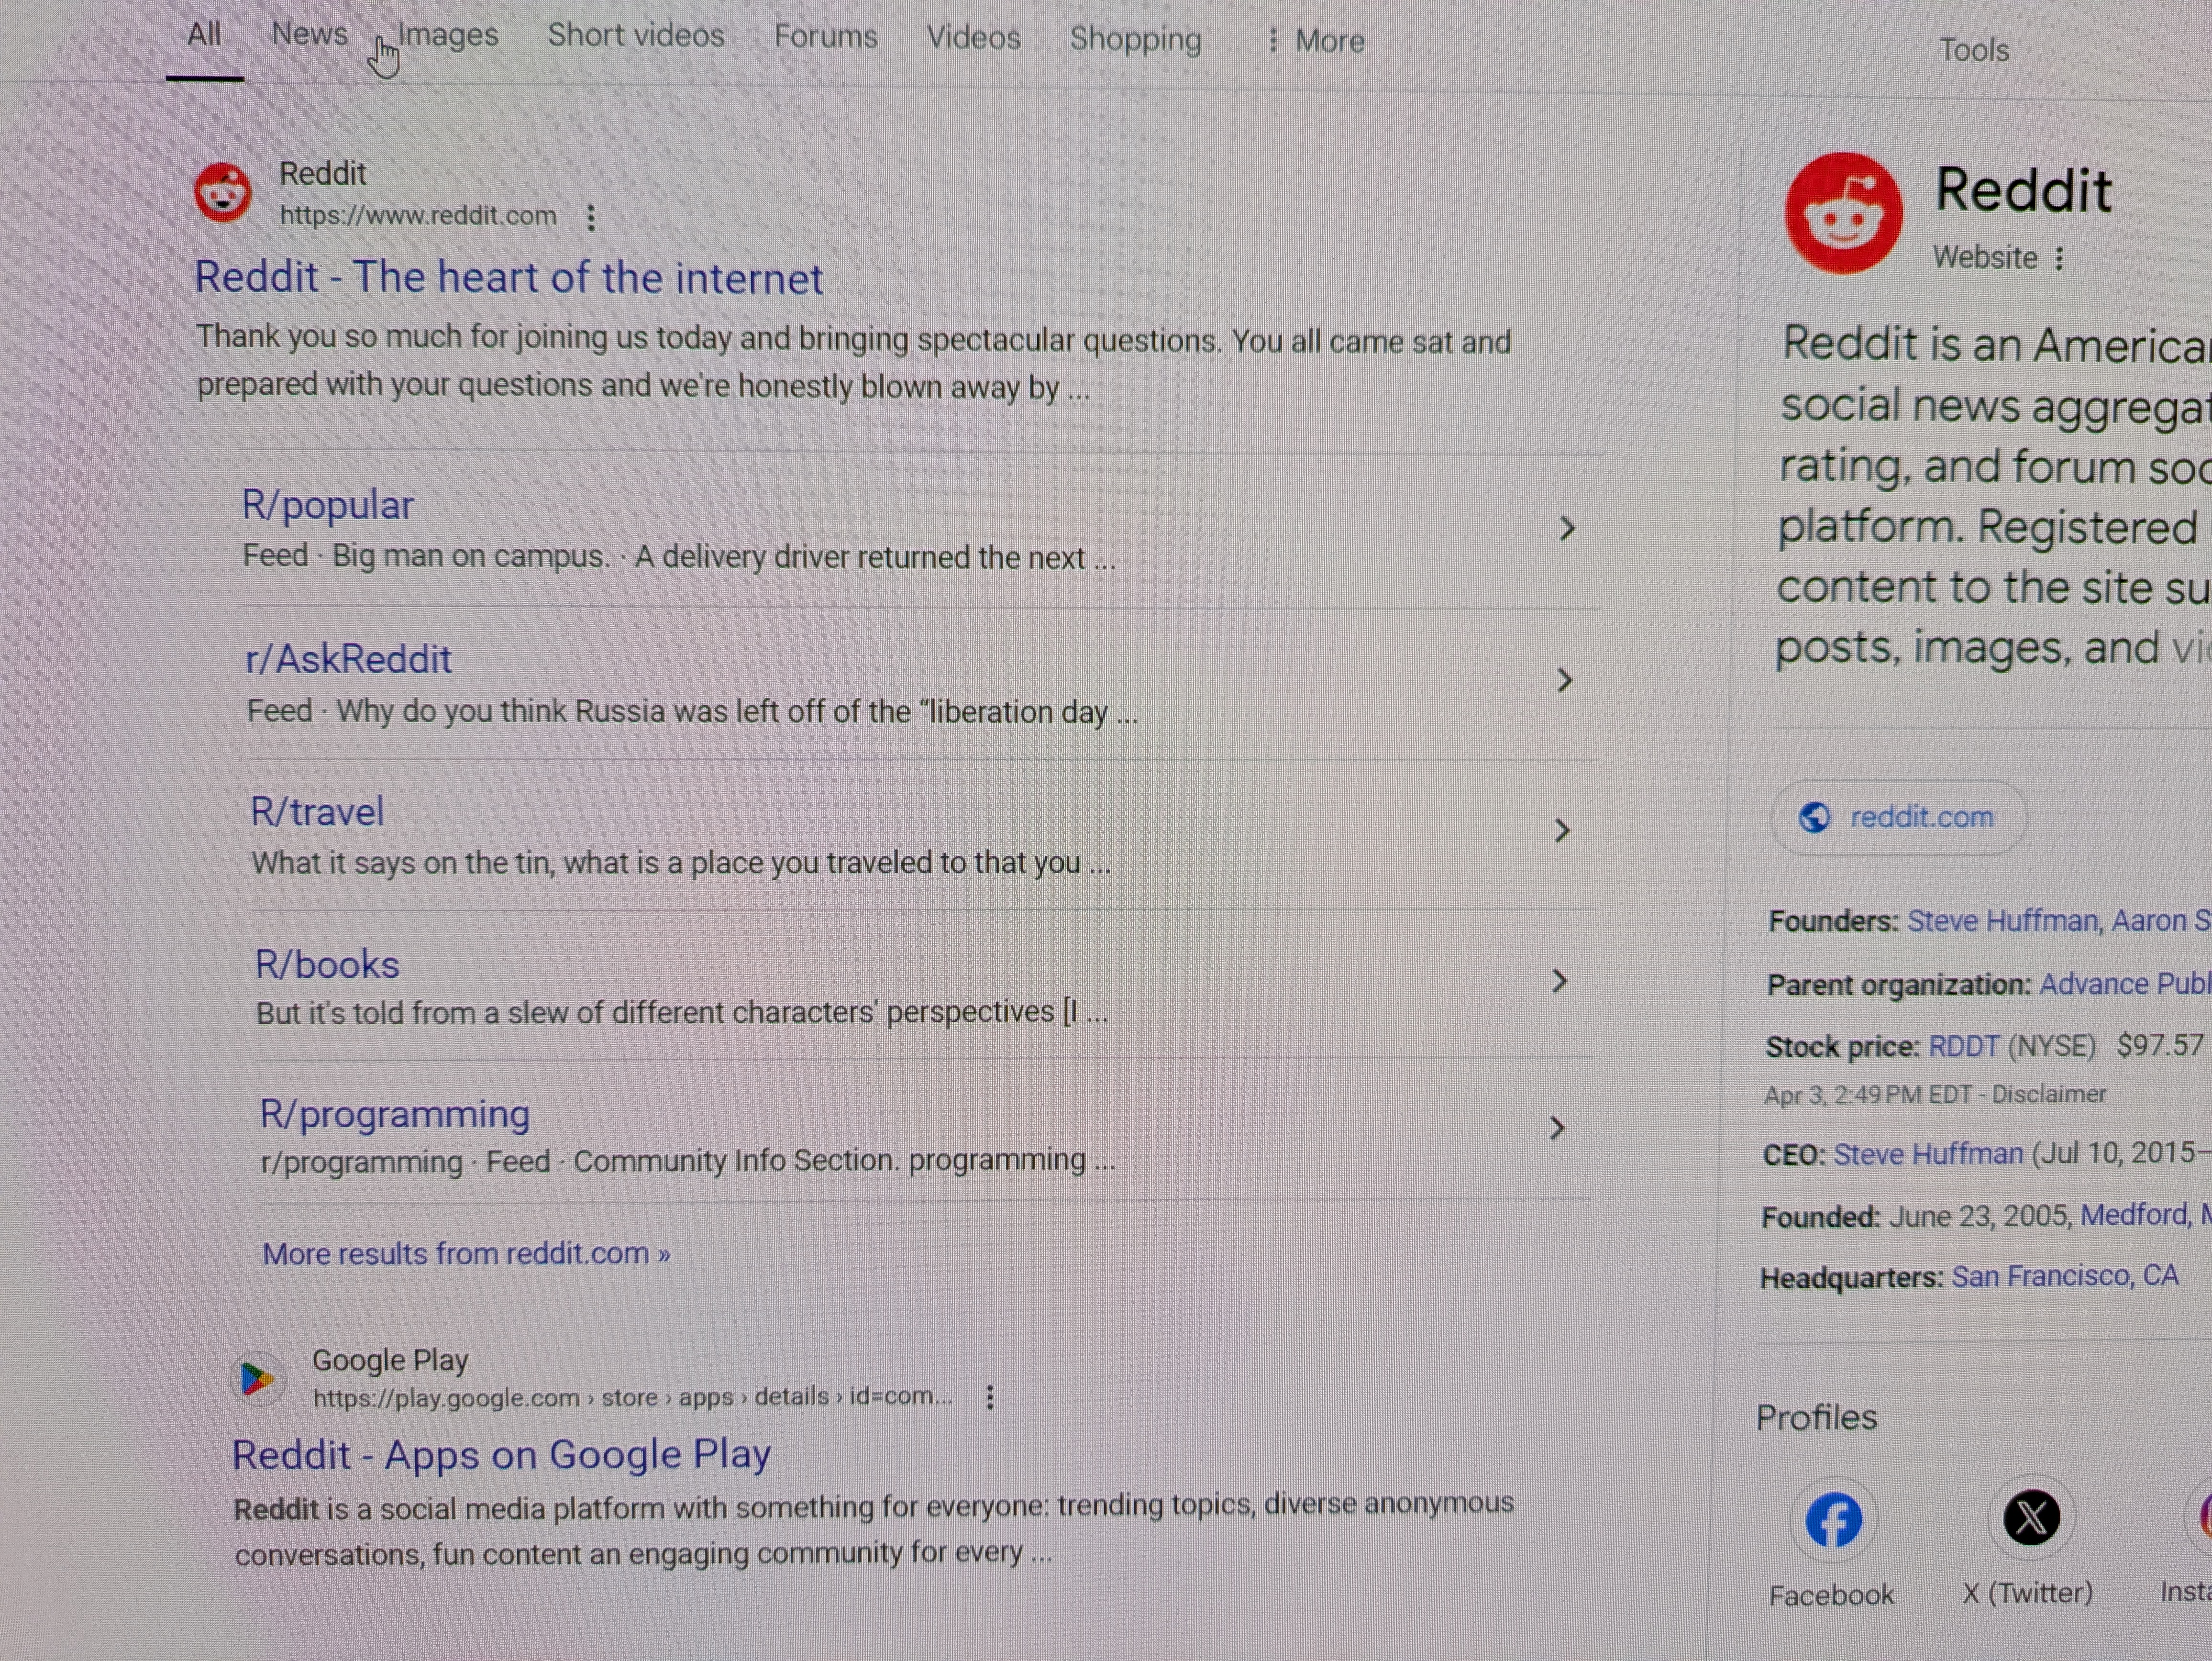The image size is (2212, 1661).
Task: Click the 'Profiles' heading in knowledge panel
Action: [x=1817, y=1418]
